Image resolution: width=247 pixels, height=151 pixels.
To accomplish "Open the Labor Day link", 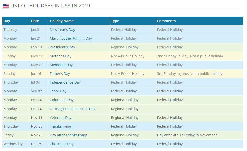I will [x=58, y=91].
